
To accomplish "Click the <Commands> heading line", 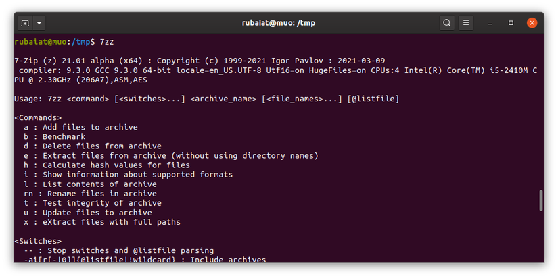I will (x=38, y=117).
